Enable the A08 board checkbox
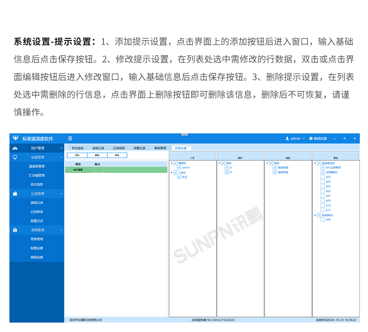The height and width of the screenshot is (332, 368). click(323, 220)
